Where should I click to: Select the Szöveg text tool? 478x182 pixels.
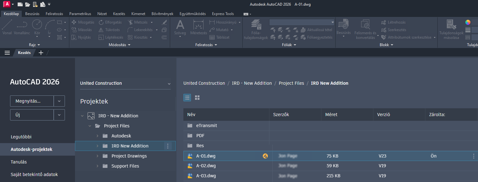pyautogui.click(x=180, y=27)
